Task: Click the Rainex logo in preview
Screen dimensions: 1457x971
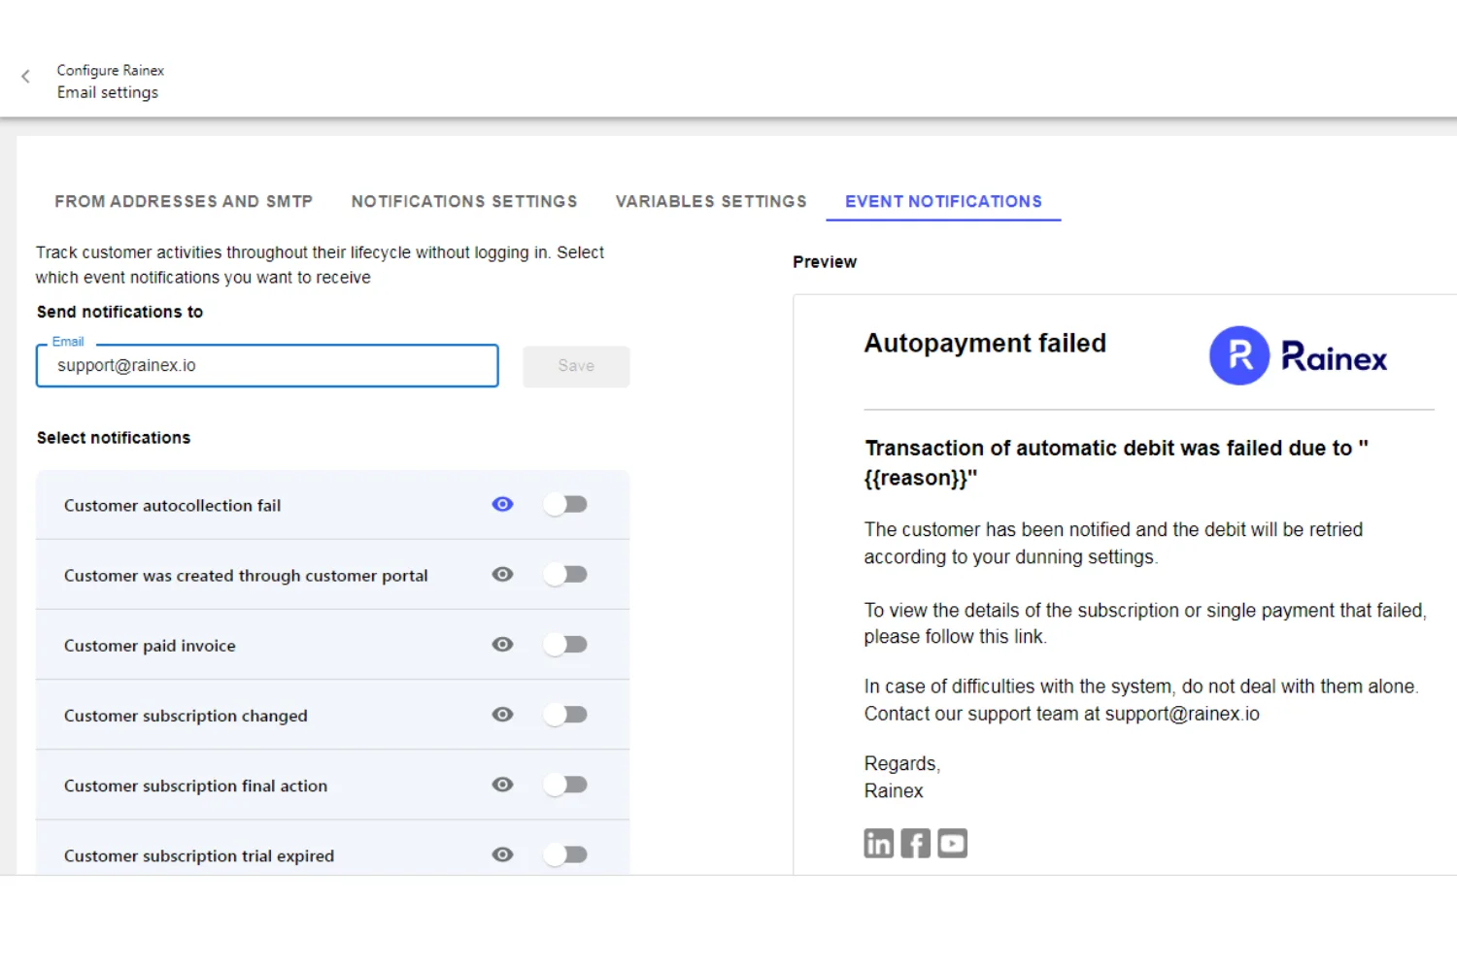Action: tap(1298, 355)
